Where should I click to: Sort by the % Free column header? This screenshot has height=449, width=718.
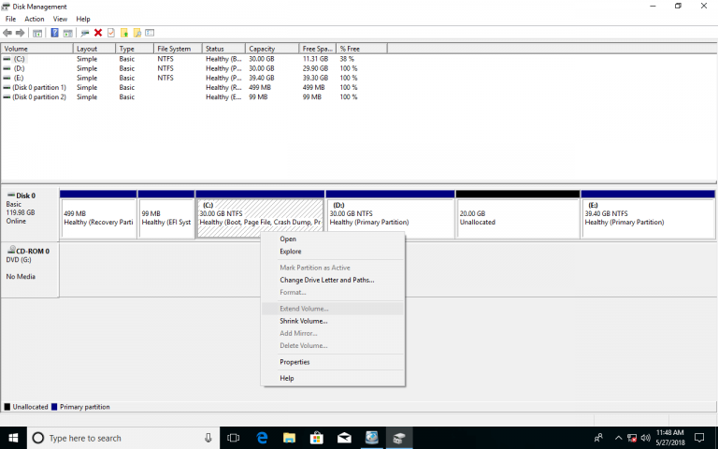point(362,49)
